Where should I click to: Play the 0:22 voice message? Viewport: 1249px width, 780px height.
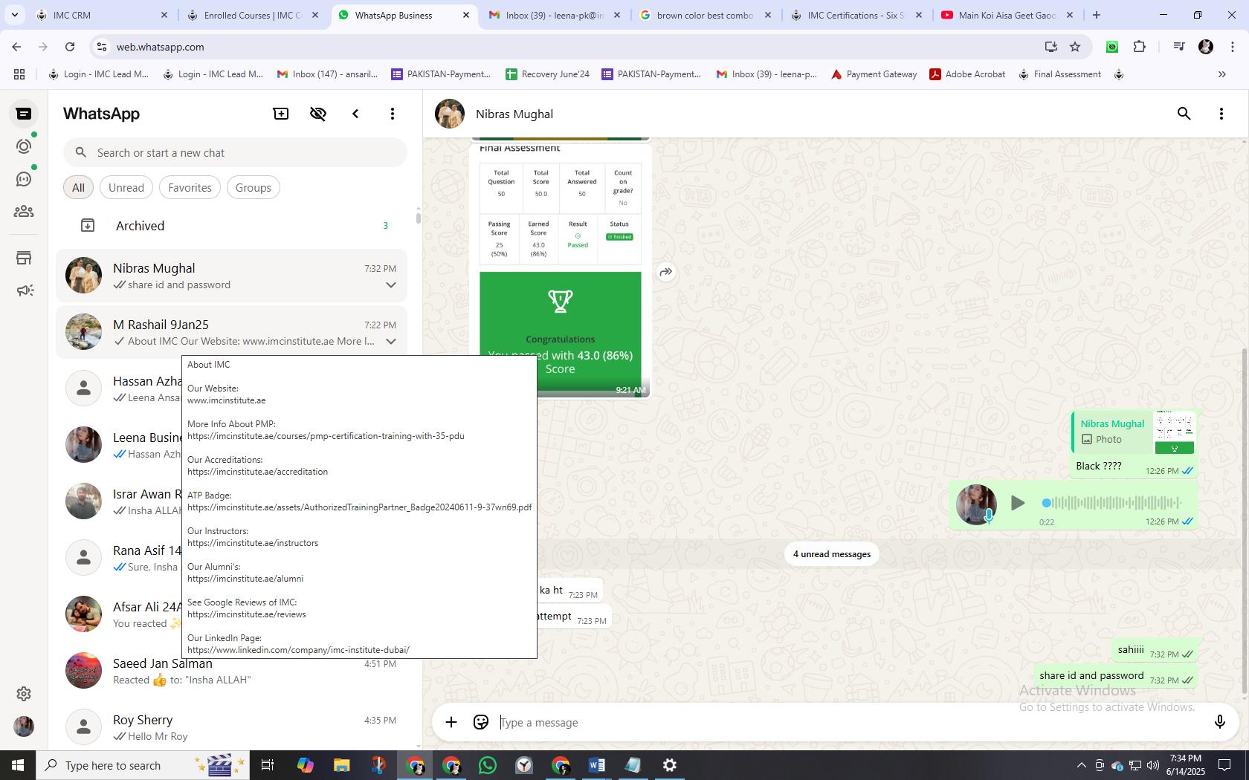point(1018,503)
